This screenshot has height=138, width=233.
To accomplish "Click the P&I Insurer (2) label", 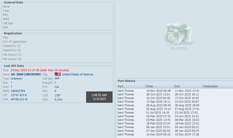I will pos(12,59).
